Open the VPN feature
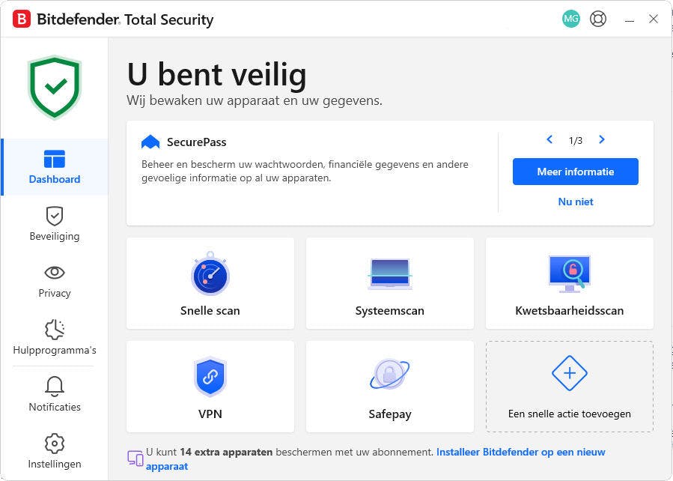 click(x=210, y=387)
